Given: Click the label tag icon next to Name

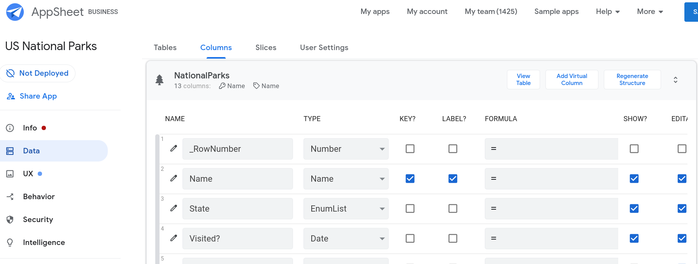Looking at the screenshot, I should pyautogui.click(x=256, y=86).
